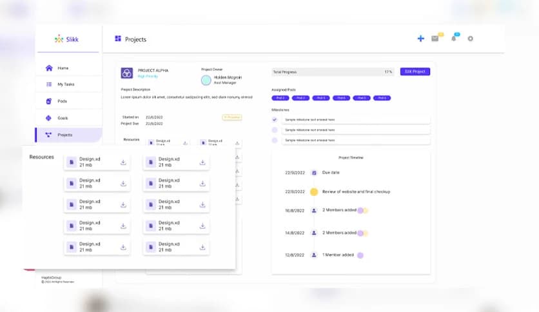Screen dimensions: 539x312
Task: Click the Total Progress bar
Action: pos(333,72)
